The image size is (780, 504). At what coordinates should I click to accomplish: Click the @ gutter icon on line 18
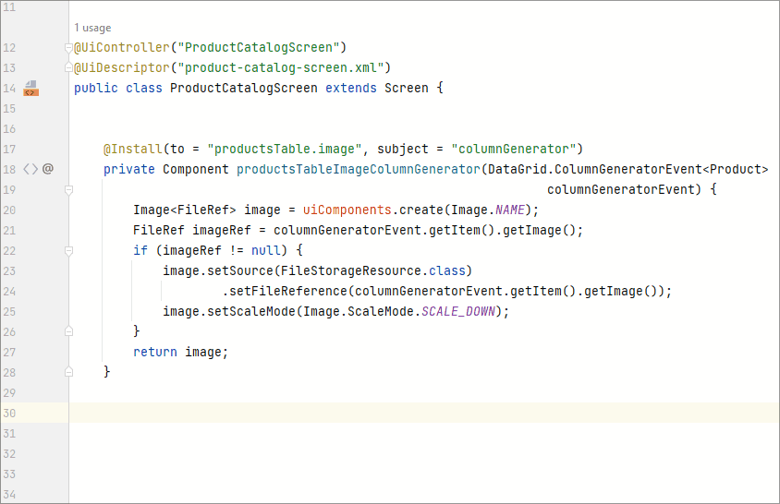[48, 169]
